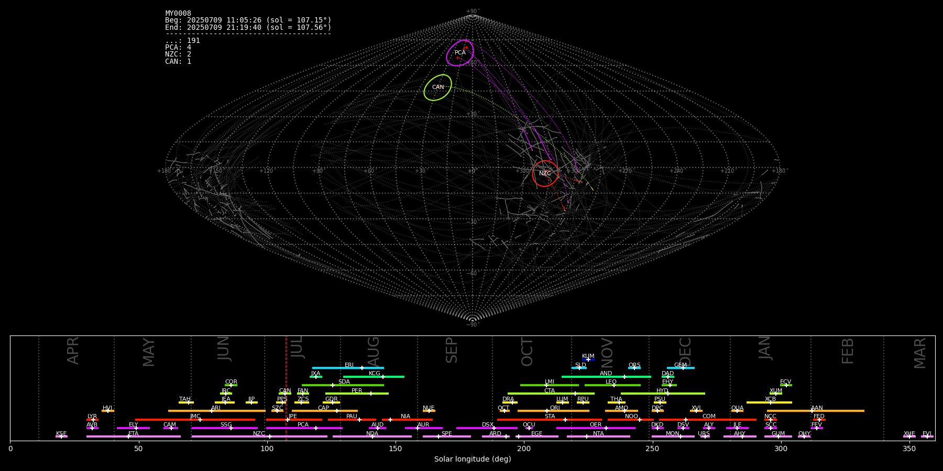The width and height of the screenshot is (943, 471).
Task: Click the +240 longitude label on sky map
Action: pos(676,171)
